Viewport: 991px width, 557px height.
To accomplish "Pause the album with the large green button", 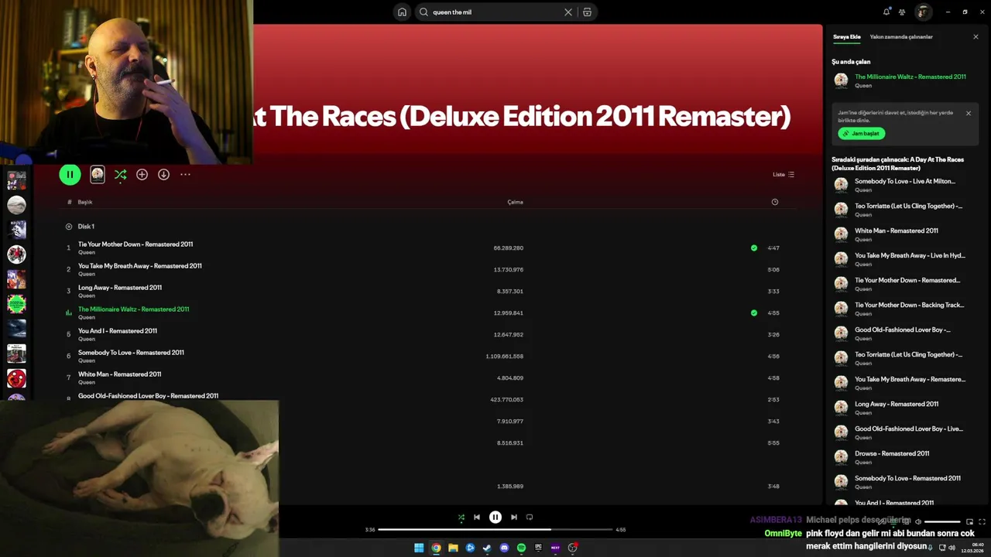I will [x=70, y=175].
